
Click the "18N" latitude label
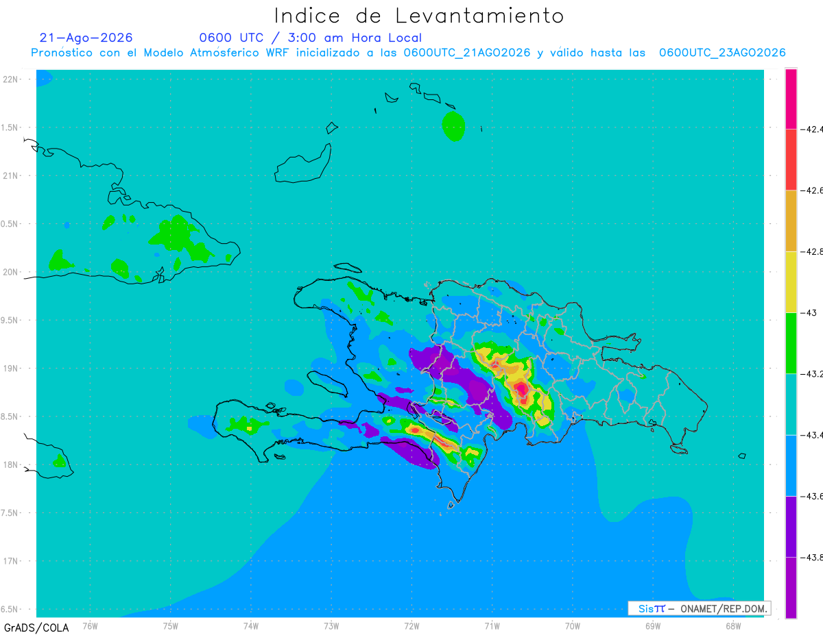[10, 464]
